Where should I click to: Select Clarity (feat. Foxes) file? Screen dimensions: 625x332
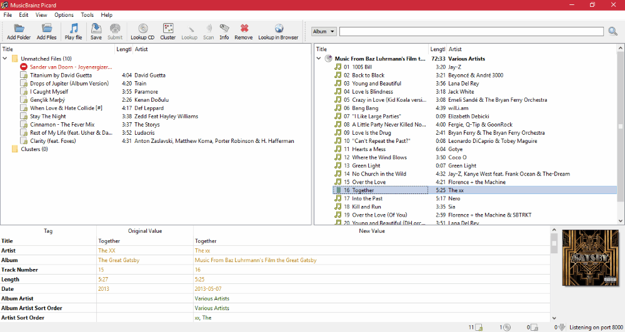tap(52, 141)
